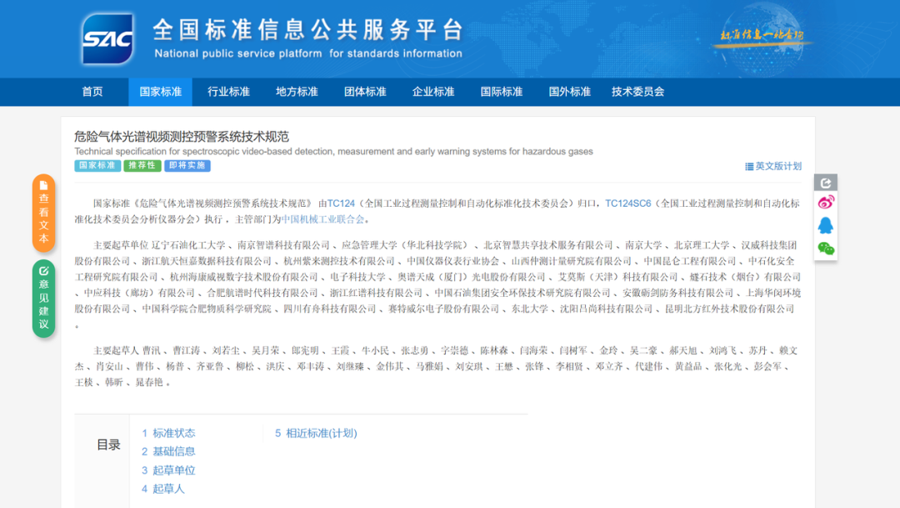Share the page to QQ
The height and width of the screenshot is (508, 900).
pyautogui.click(x=825, y=225)
